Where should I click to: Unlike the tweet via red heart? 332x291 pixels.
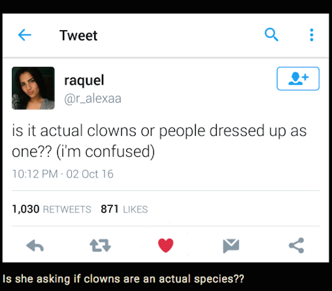(x=165, y=245)
